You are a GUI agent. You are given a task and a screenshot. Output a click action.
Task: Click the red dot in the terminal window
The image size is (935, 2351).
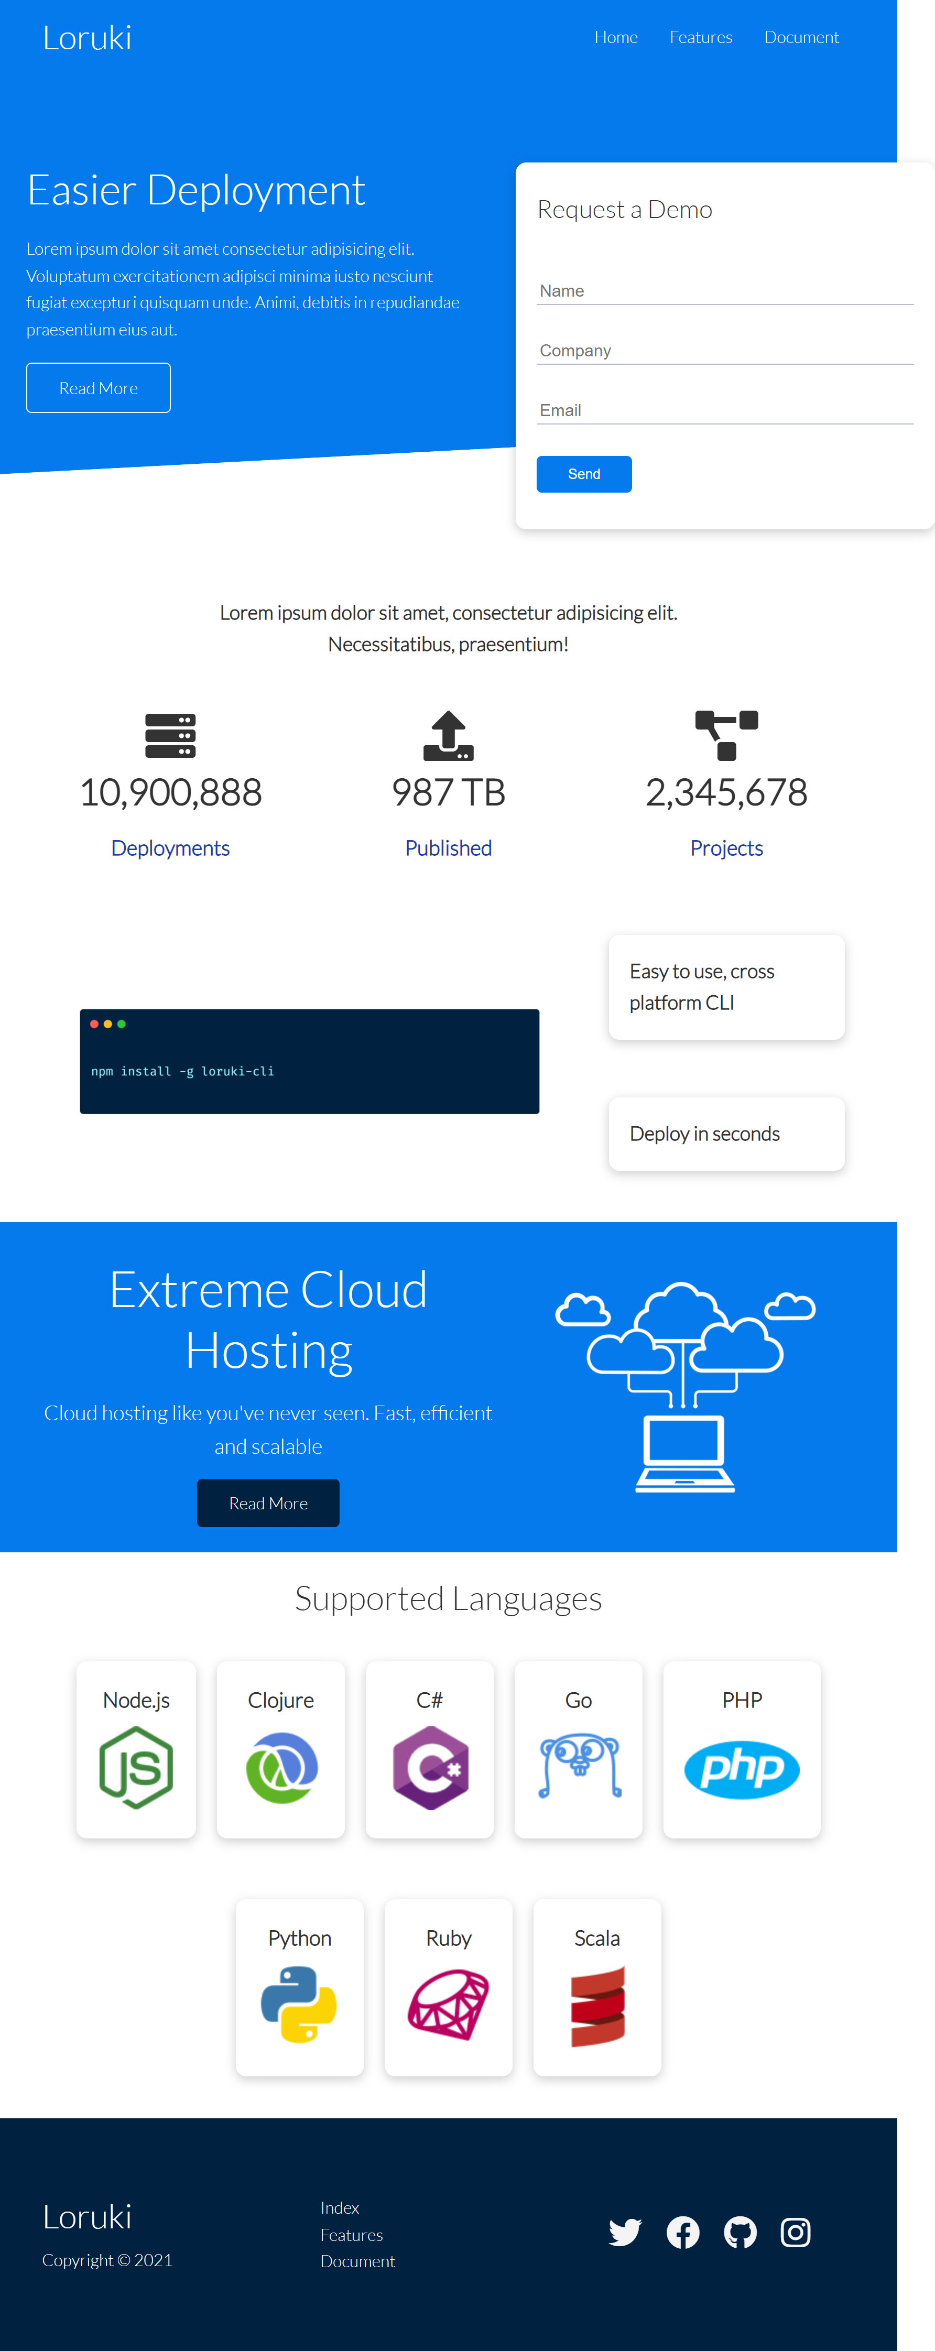click(x=94, y=1024)
